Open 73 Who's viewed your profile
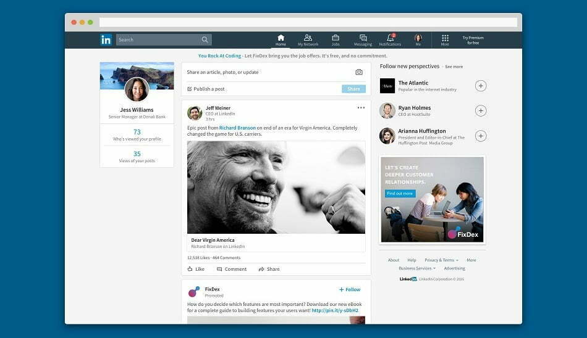The width and height of the screenshot is (587, 338). [x=137, y=135]
